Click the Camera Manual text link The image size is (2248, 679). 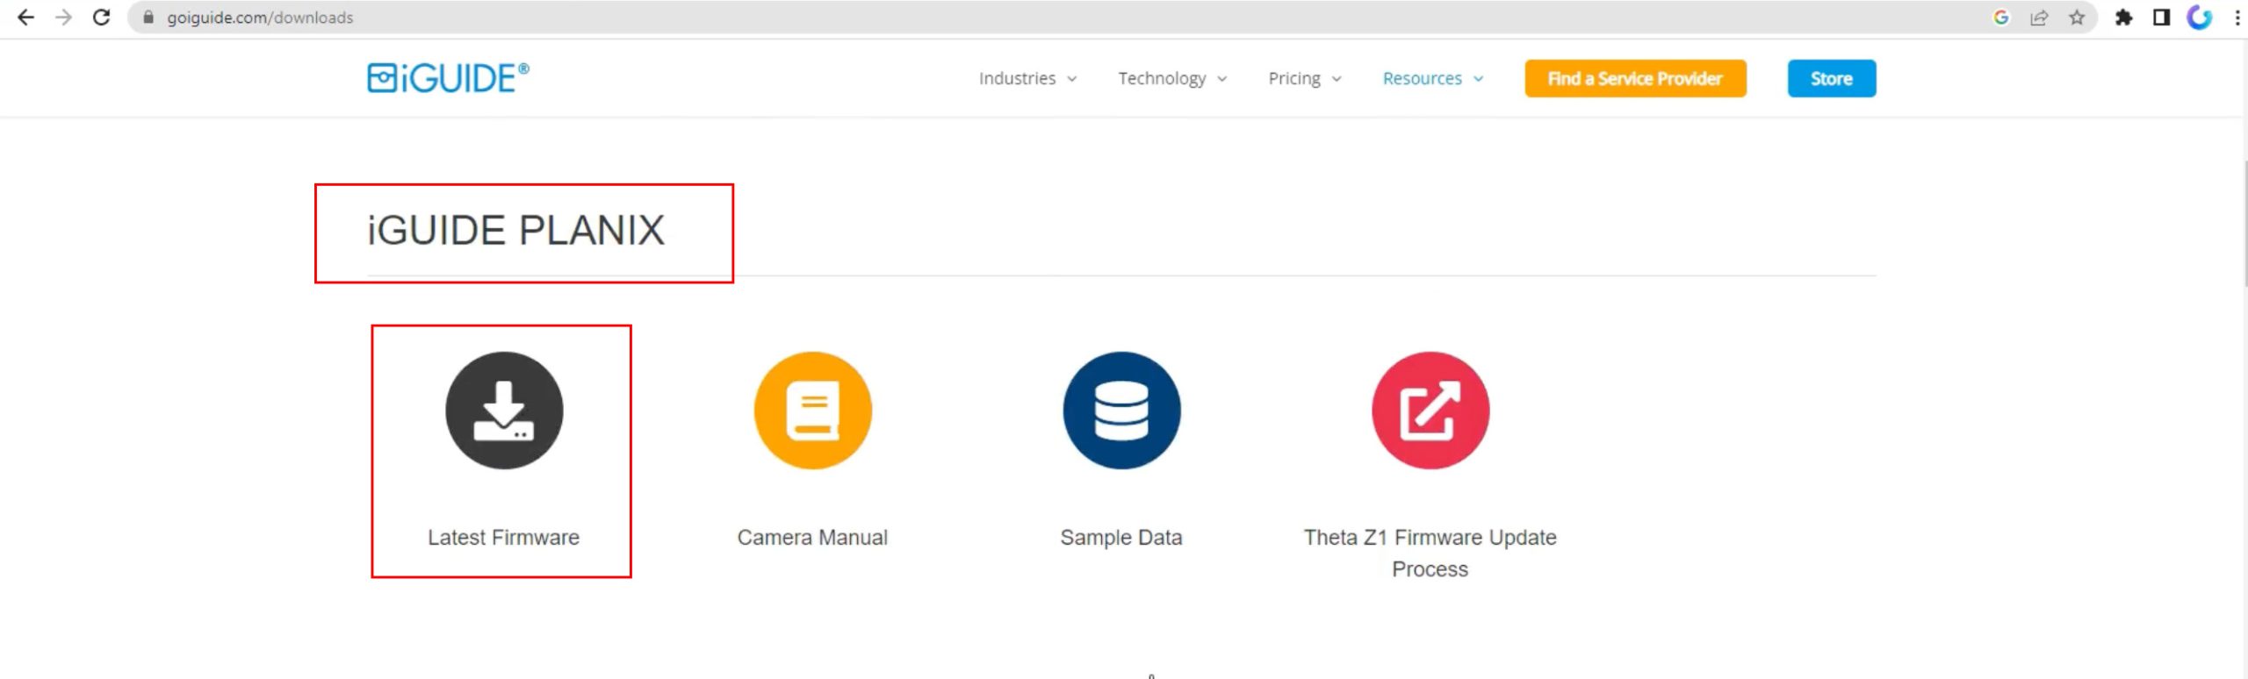[x=812, y=538]
